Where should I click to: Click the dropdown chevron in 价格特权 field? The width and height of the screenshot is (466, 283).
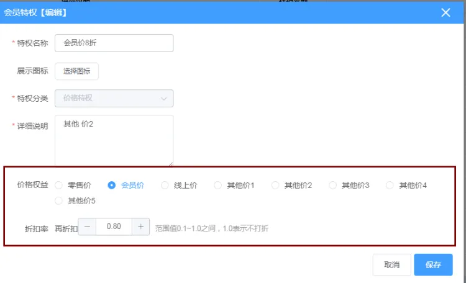(x=164, y=98)
